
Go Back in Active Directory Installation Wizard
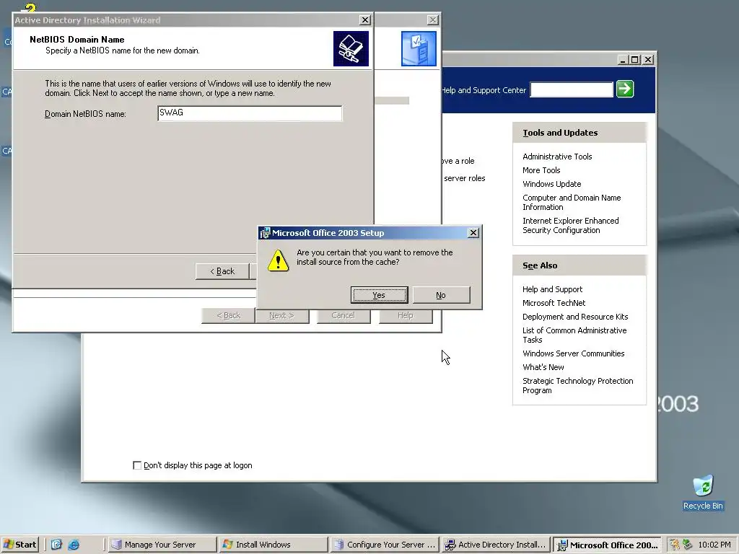point(222,271)
